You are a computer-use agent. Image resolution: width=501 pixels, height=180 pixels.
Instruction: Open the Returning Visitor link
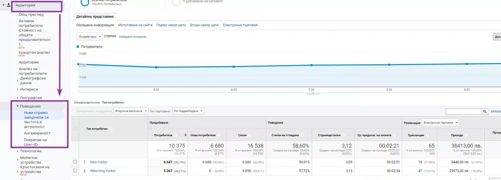click(x=103, y=171)
